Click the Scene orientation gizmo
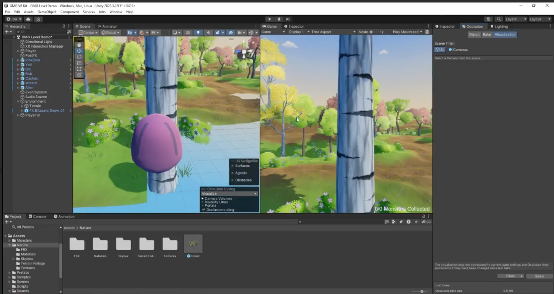The width and height of the screenshot is (554, 294). 244,51
